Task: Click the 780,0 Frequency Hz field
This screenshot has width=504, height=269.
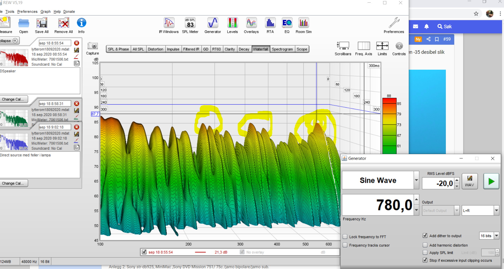Action: (x=378, y=205)
